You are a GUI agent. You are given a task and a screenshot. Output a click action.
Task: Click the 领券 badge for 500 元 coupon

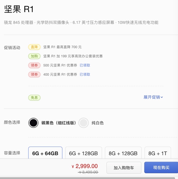tap(34, 65)
